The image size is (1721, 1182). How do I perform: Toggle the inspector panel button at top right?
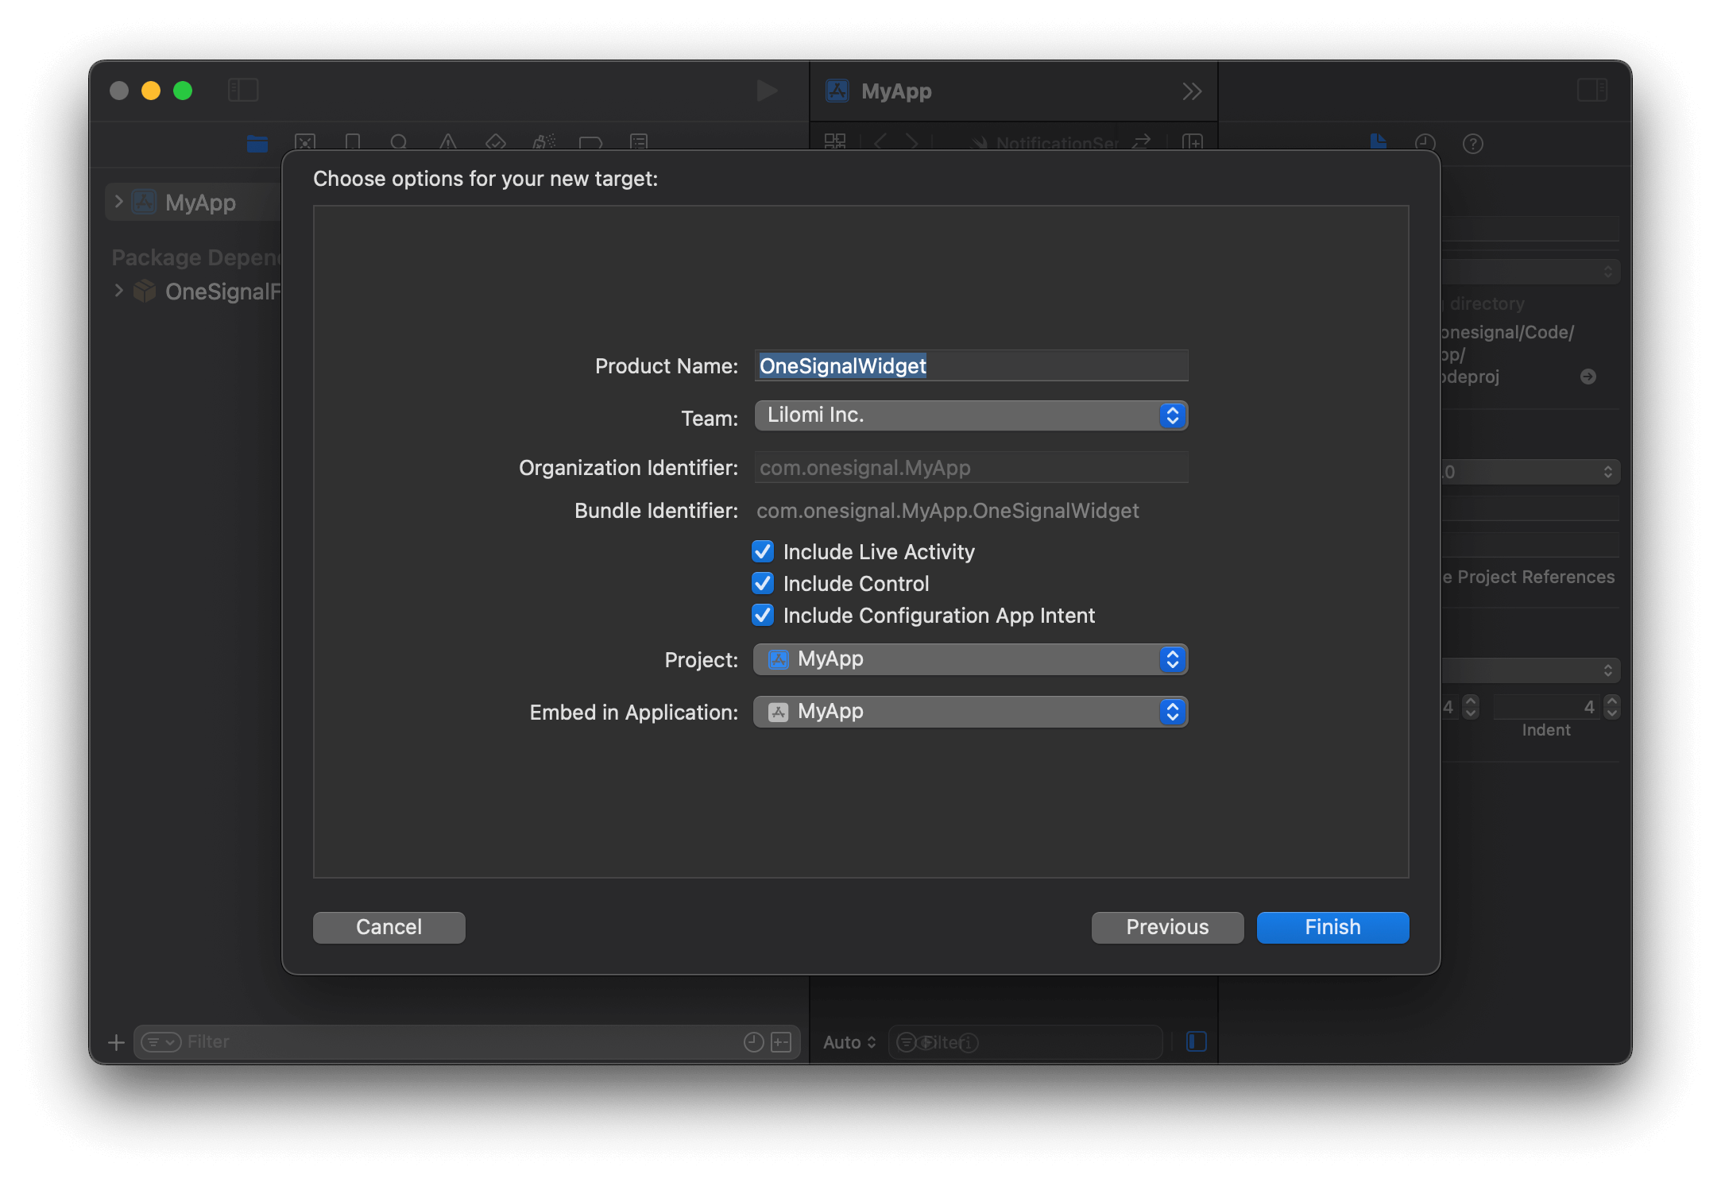1592,90
